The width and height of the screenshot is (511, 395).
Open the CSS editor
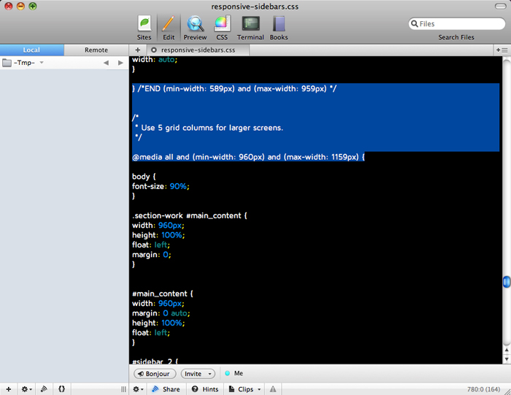click(x=222, y=28)
